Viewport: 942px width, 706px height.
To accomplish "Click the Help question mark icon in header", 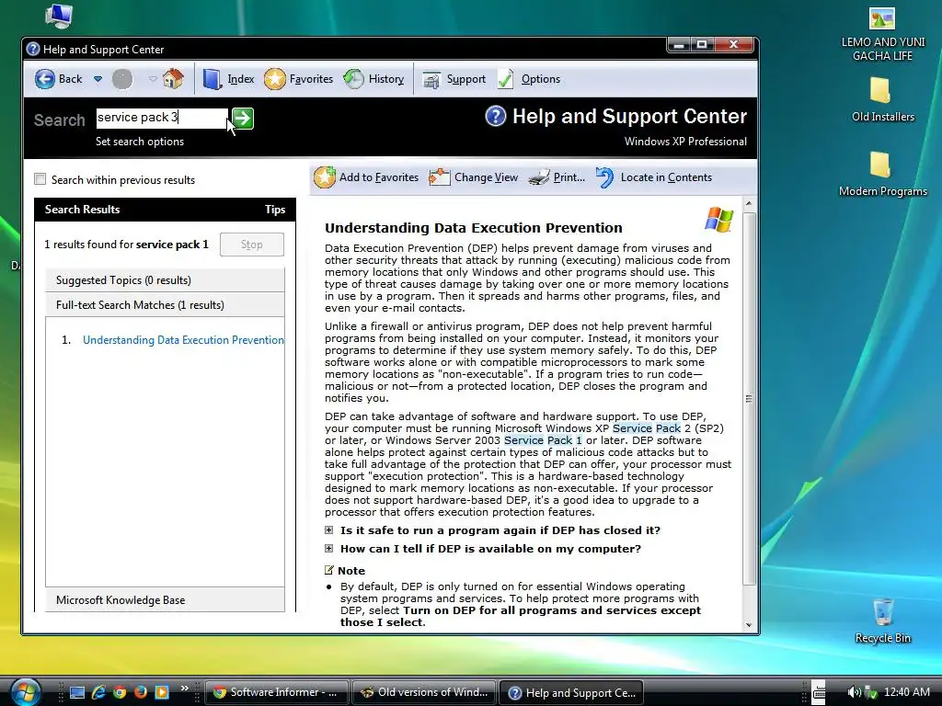I will pos(496,116).
